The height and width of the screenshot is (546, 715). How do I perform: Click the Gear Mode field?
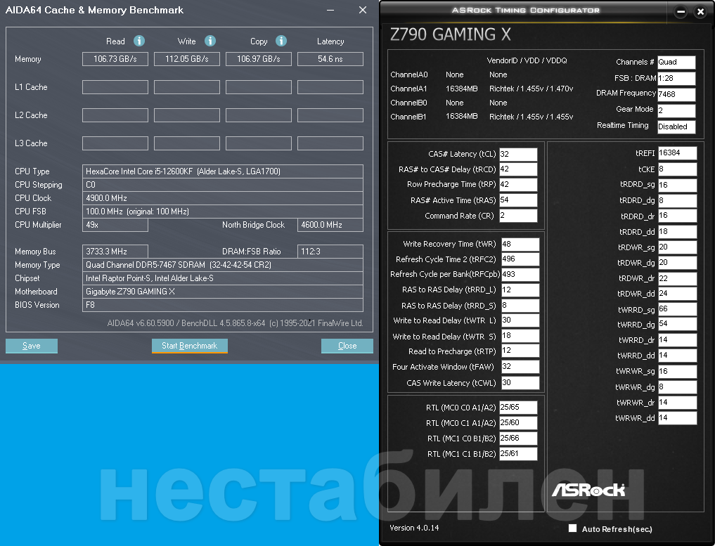[676, 111]
